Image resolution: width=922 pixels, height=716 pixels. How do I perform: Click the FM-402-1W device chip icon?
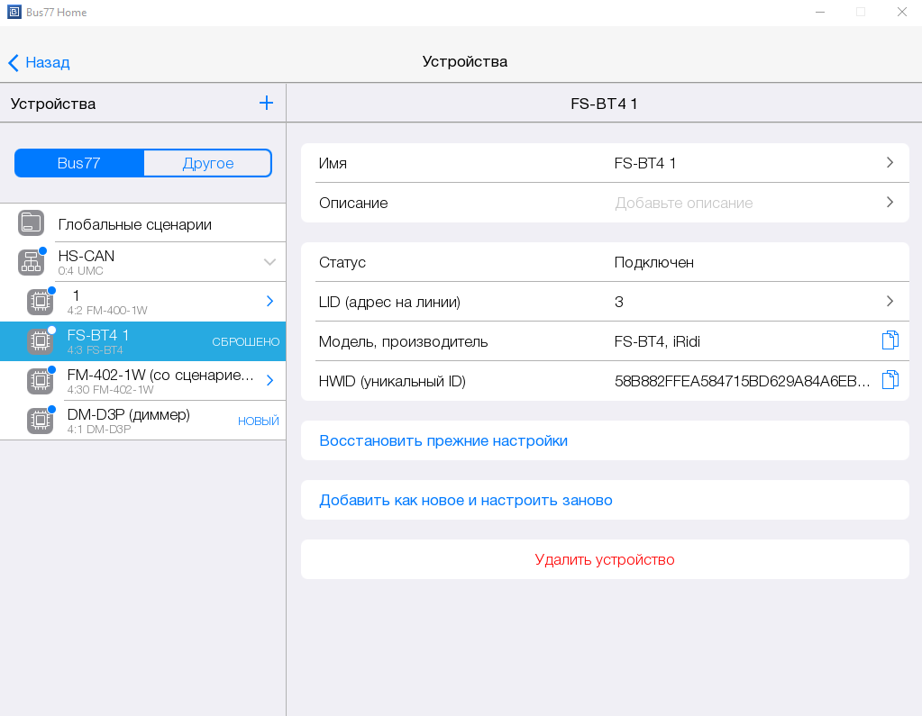[x=40, y=381]
